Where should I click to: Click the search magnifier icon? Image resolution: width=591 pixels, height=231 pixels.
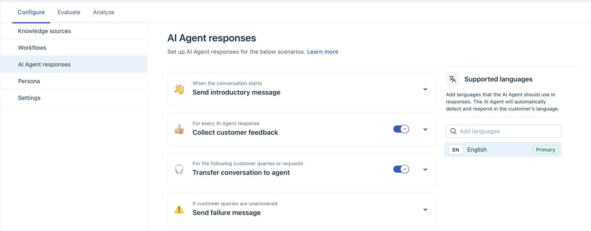click(453, 131)
